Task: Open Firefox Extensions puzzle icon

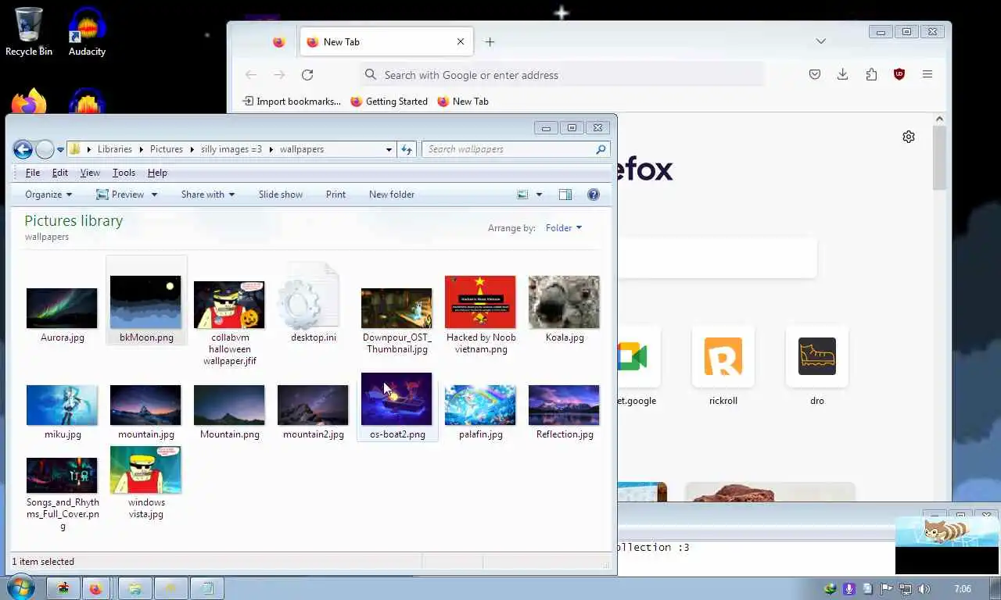Action: (871, 74)
